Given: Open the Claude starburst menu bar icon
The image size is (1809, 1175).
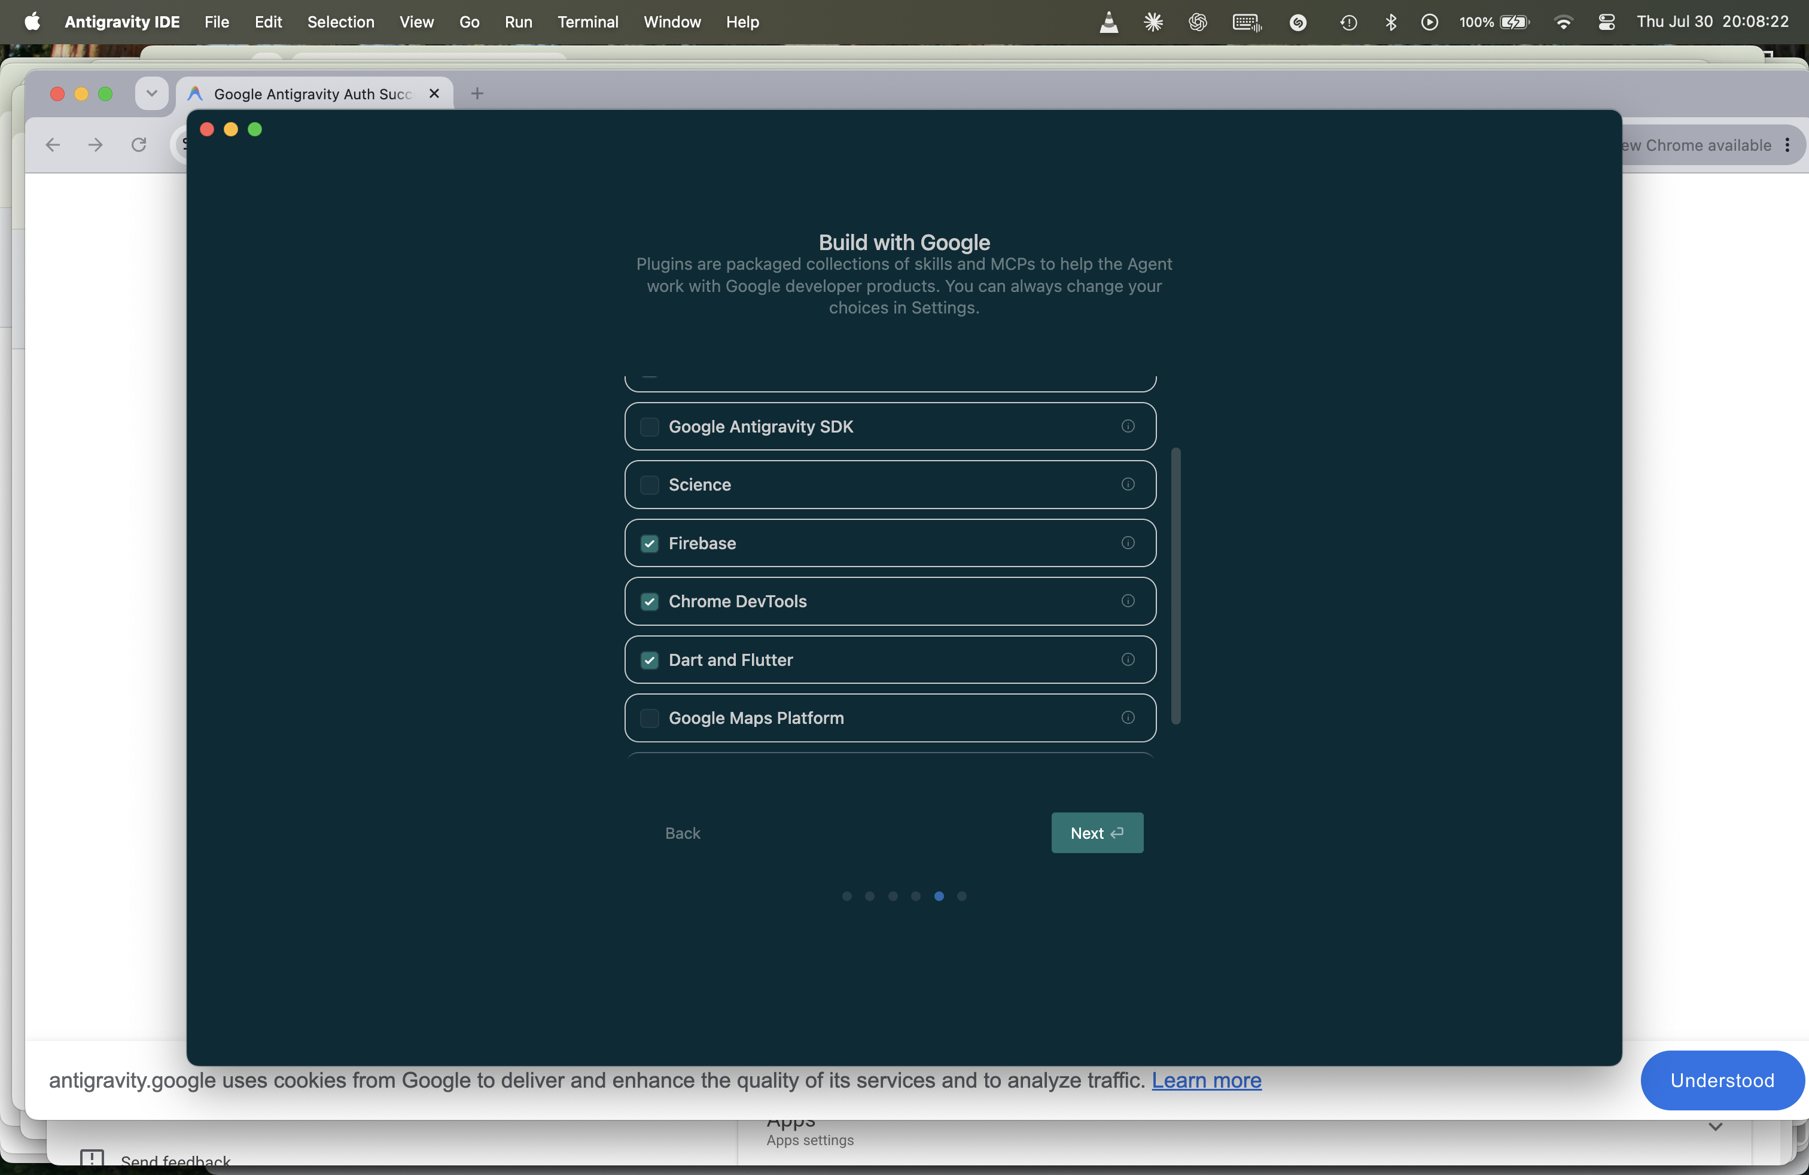Looking at the screenshot, I should [1153, 22].
